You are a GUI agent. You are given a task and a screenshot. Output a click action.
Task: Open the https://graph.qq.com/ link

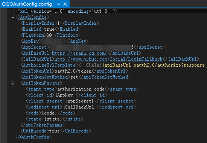tap(79, 53)
